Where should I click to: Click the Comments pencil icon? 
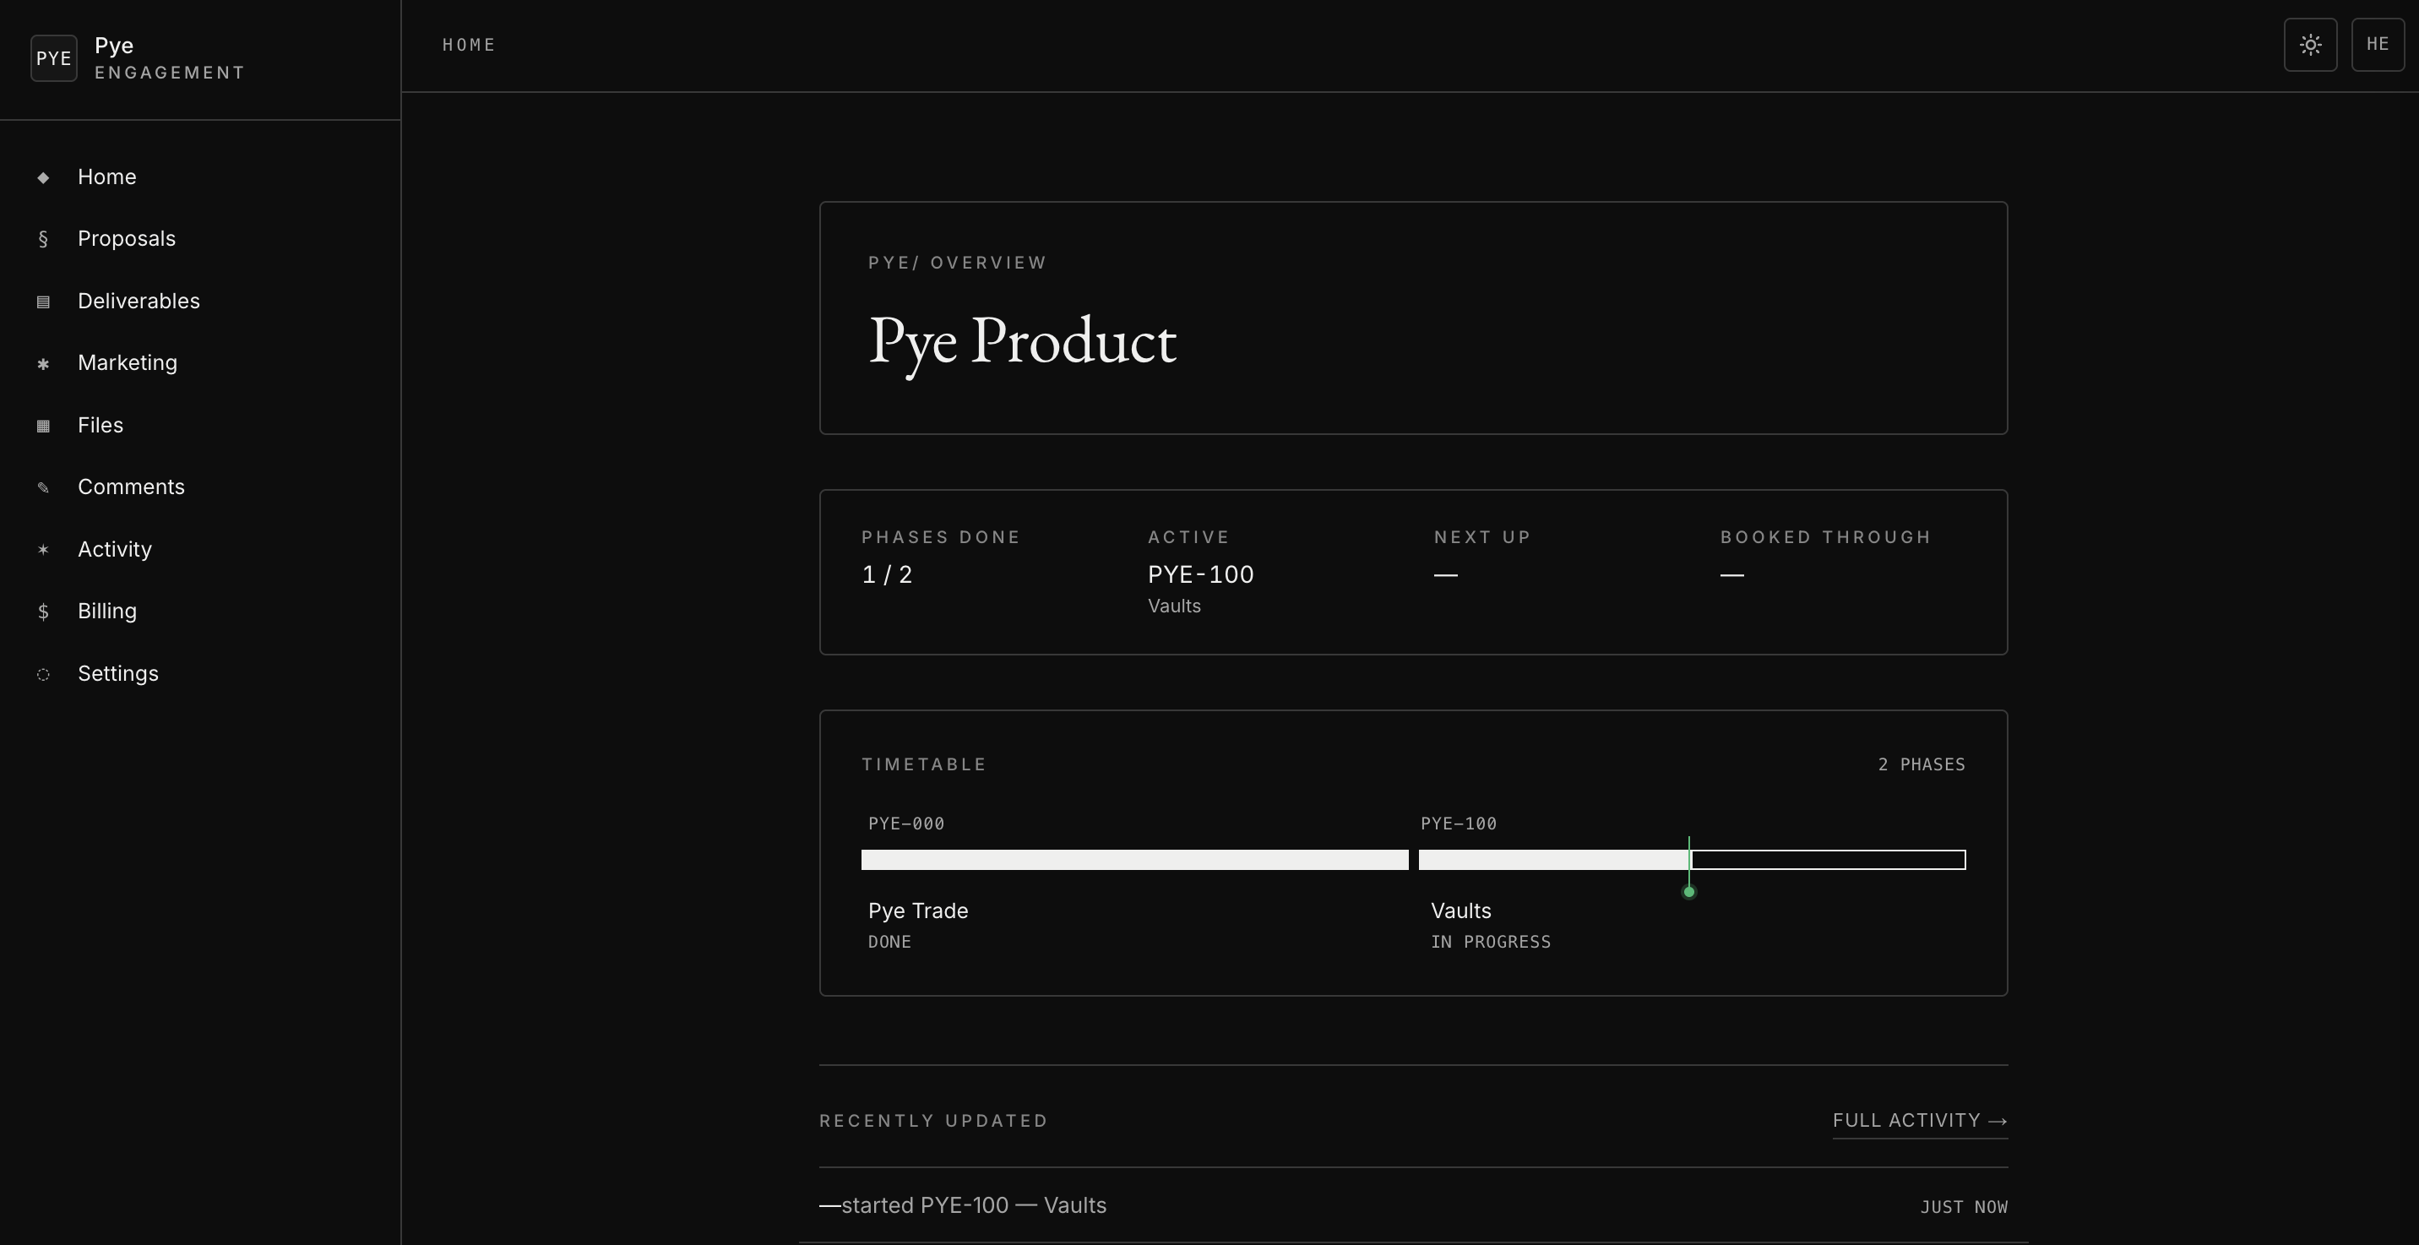[43, 487]
